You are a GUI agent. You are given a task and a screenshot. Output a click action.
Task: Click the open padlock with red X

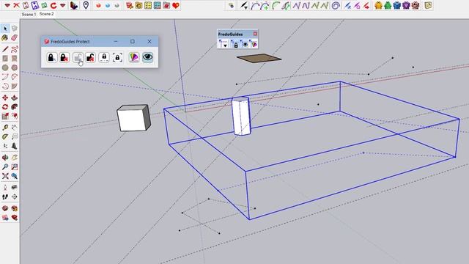tap(90, 57)
